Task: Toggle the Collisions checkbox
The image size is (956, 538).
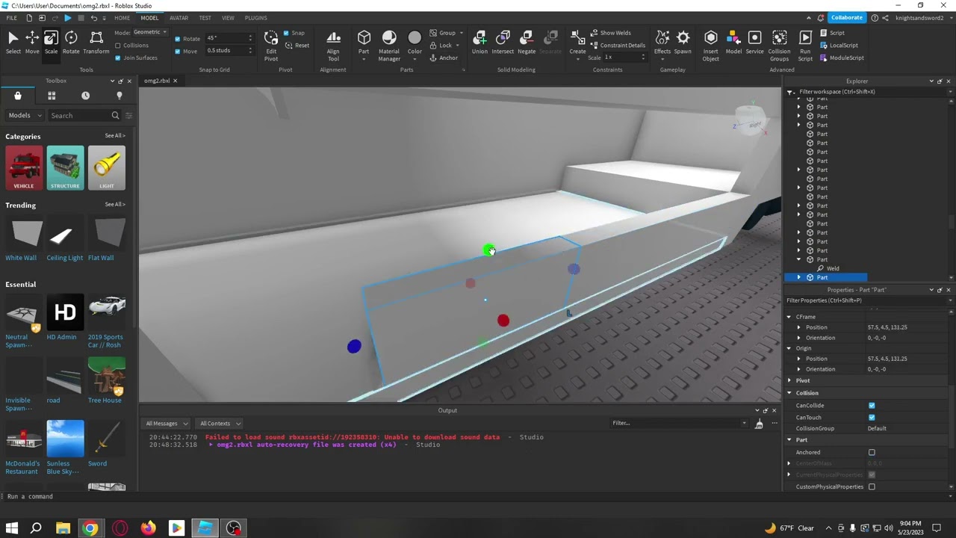Action: (x=118, y=46)
